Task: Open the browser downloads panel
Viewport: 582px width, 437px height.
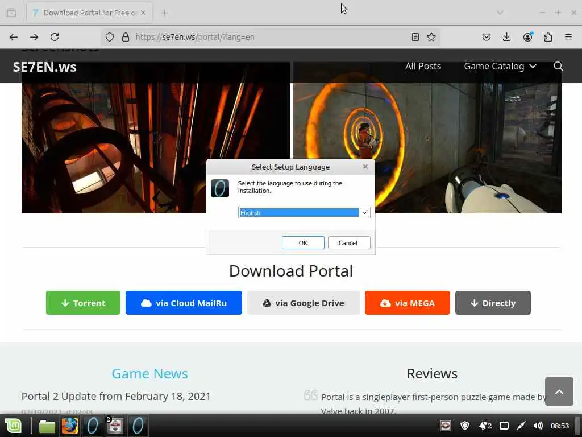Action: (x=506, y=37)
